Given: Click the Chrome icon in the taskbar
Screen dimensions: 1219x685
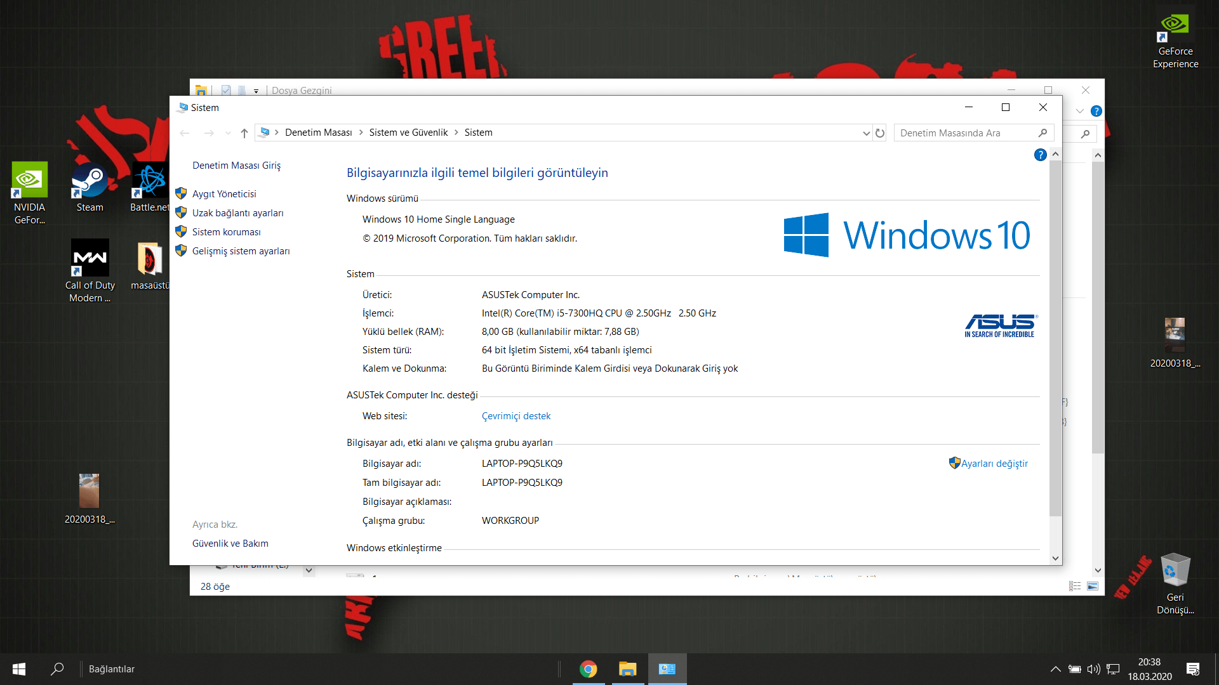Looking at the screenshot, I should click(589, 669).
